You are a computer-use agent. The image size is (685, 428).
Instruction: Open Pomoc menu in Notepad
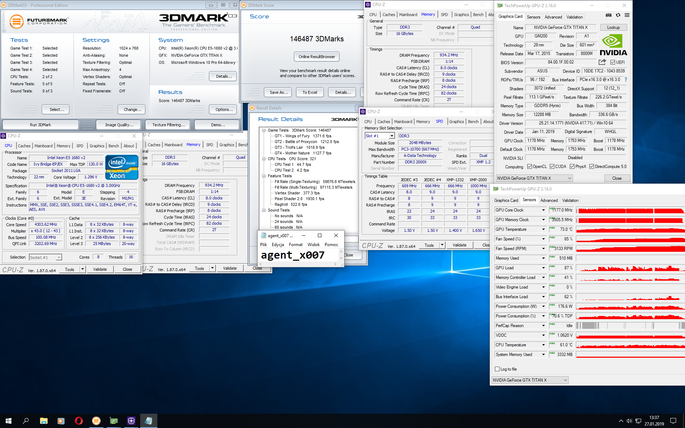coord(331,245)
